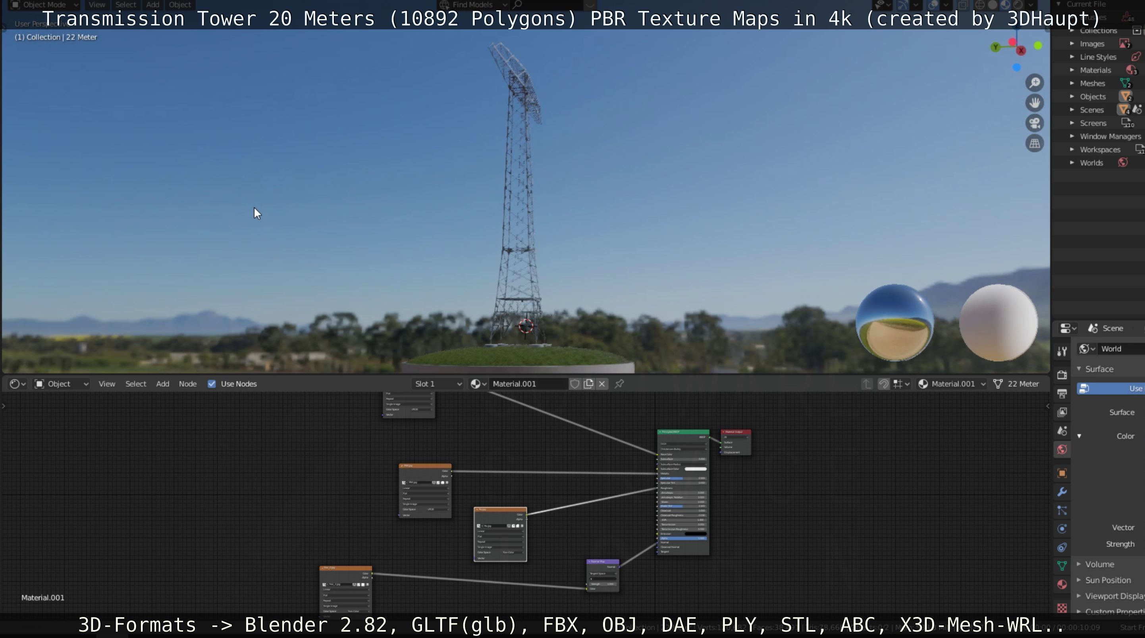
Task: Open node editor Select menu
Action: point(135,384)
